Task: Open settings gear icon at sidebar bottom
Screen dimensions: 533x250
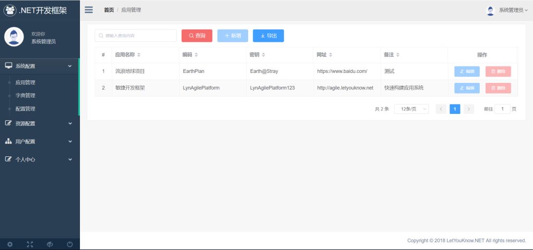Action: point(10,244)
